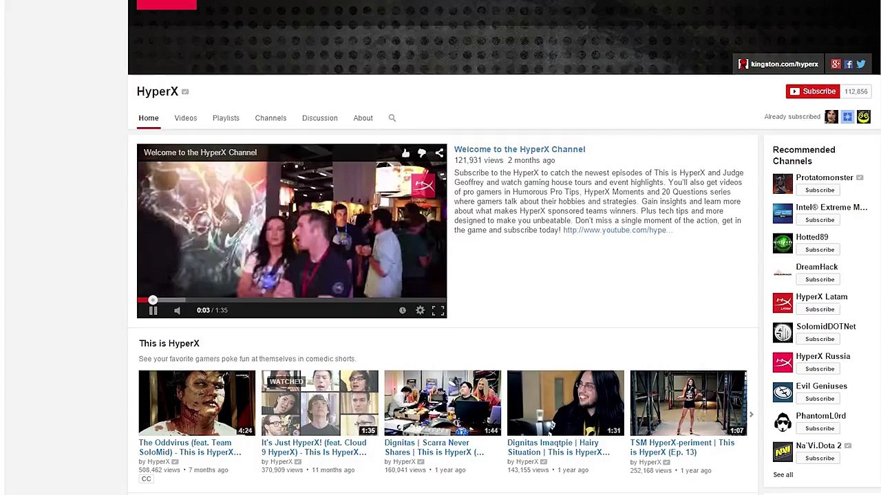
Task: Open Evil Geniuses channel avatar
Action: [x=783, y=392]
